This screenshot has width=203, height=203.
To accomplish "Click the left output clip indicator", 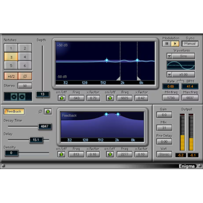I will click(x=182, y=115).
